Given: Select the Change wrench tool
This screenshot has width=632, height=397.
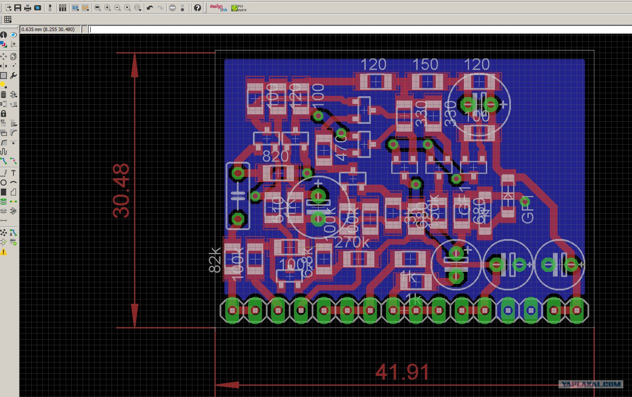Looking at the screenshot, I should [x=13, y=76].
